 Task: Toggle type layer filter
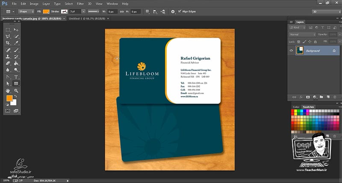click(x=323, y=27)
